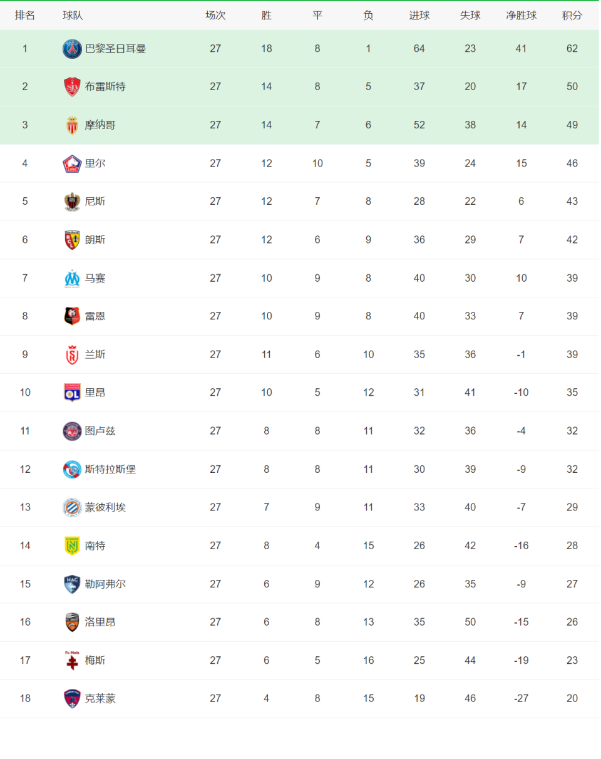Viewport: 601px width, 759px height.
Task: Open team name 克莱蒙 link
Action: [100, 698]
